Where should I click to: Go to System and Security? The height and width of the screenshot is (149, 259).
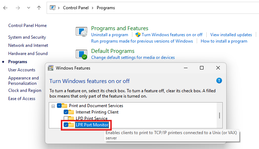[27, 37]
